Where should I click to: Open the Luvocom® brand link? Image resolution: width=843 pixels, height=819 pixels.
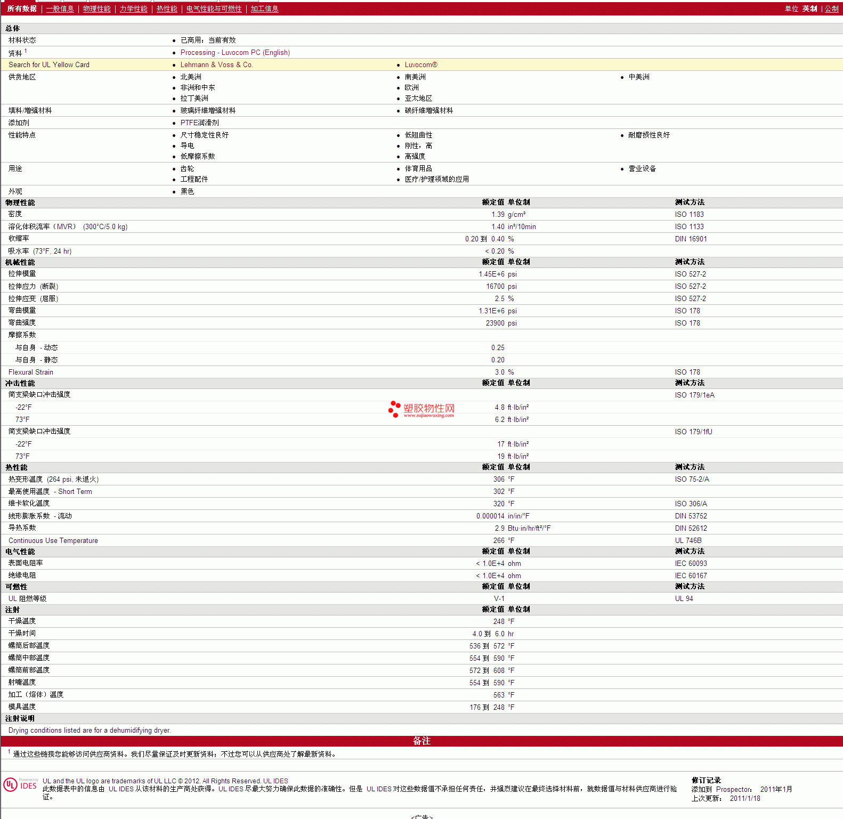(x=421, y=64)
